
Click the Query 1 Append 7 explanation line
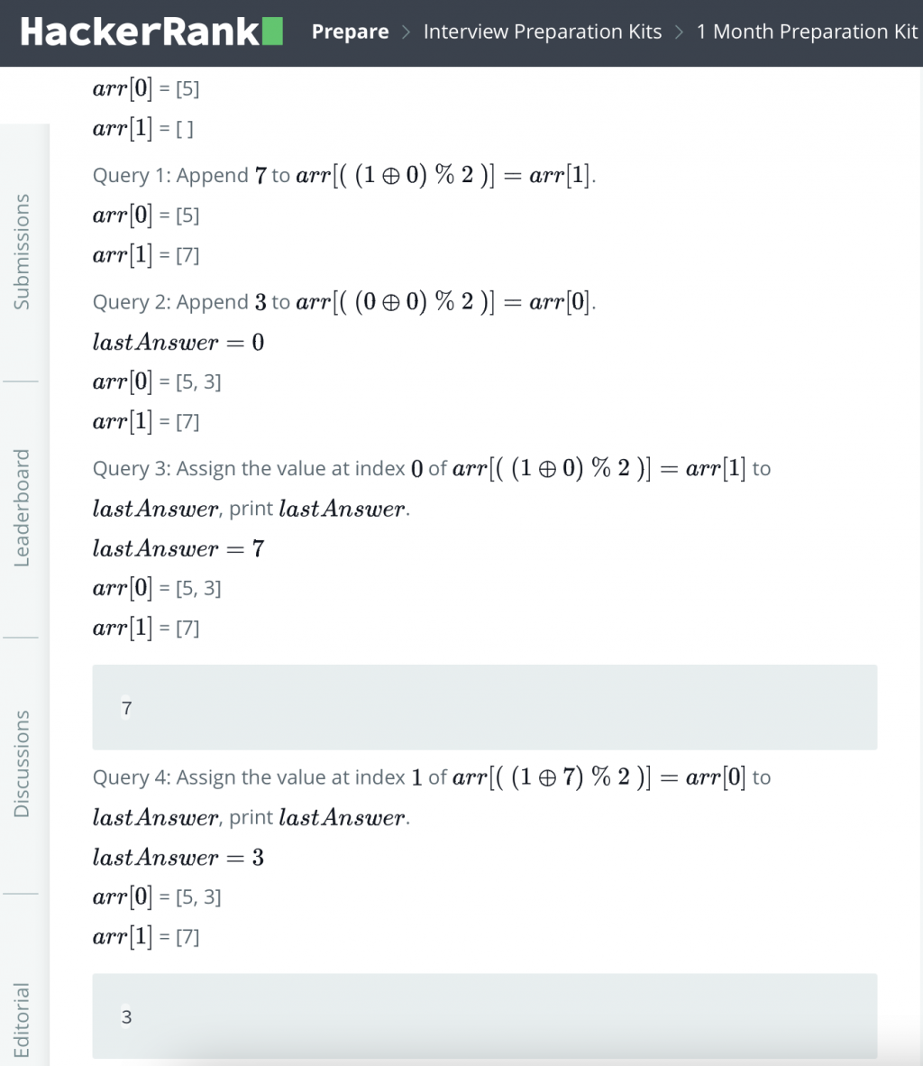coord(344,175)
